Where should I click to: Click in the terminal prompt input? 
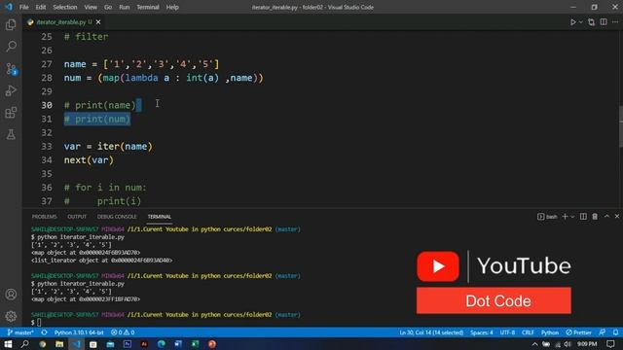[39, 322]
